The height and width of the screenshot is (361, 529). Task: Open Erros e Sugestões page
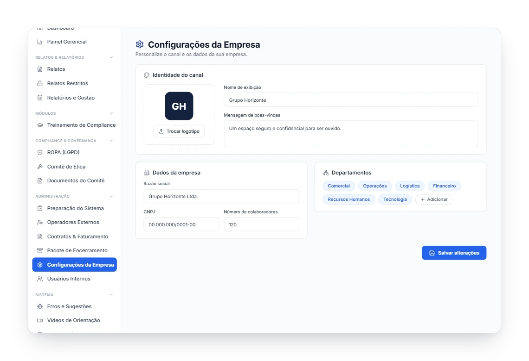(75, 306)
